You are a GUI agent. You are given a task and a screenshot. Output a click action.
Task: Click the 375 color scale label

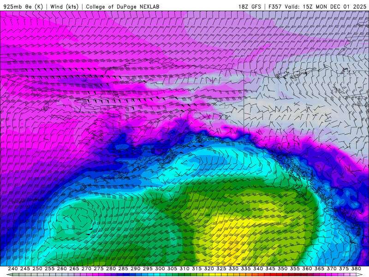click(344, 269)
